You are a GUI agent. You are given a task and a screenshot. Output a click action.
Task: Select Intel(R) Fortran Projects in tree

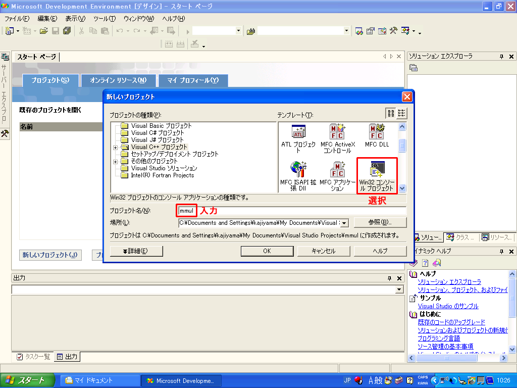click(162, 175)
